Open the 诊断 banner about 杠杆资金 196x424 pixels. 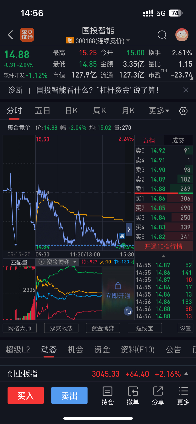click(x=97, y=90)
